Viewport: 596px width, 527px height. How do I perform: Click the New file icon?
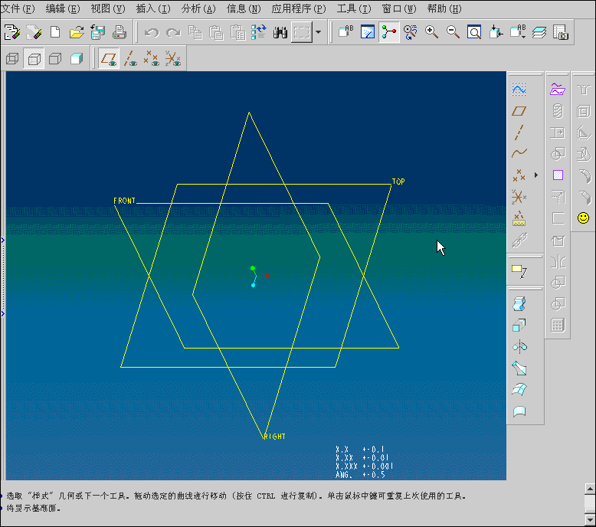coord(55,32)
